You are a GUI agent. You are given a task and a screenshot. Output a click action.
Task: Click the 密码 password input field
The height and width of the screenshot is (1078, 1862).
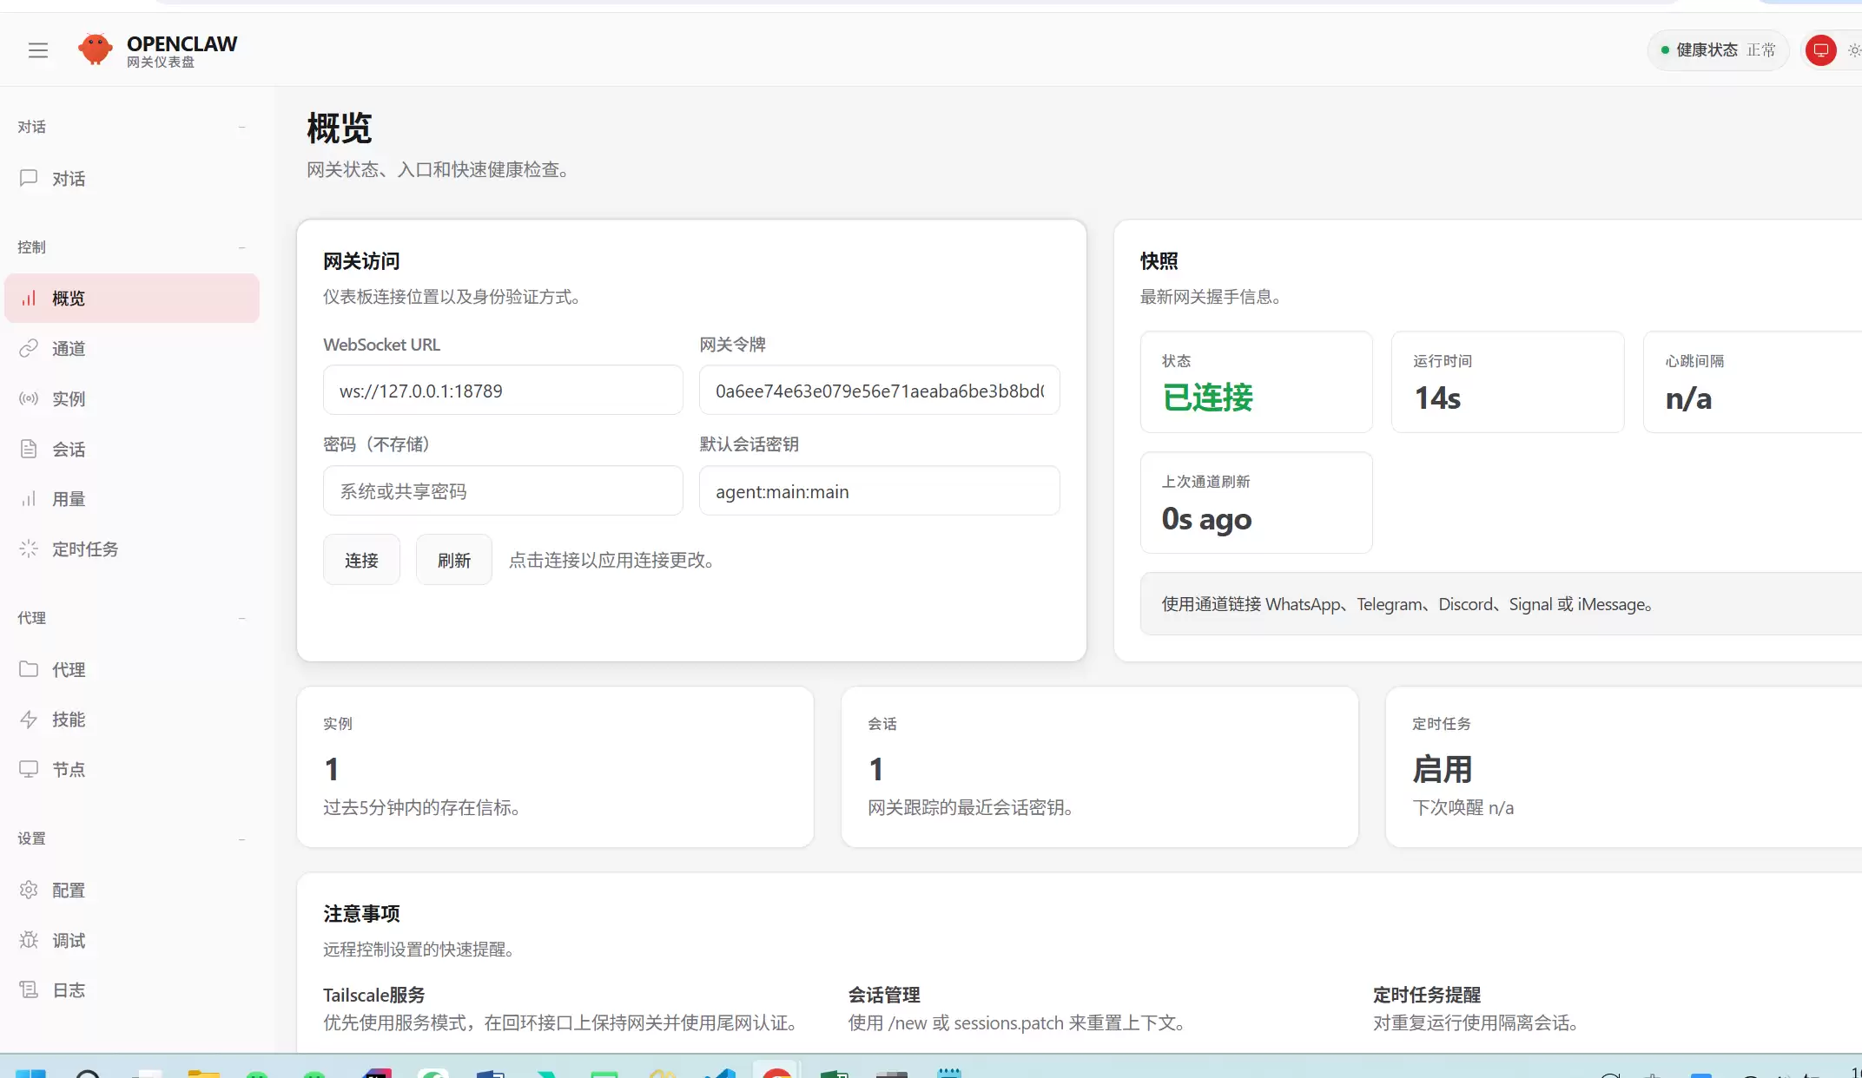(x=502, y=491)
